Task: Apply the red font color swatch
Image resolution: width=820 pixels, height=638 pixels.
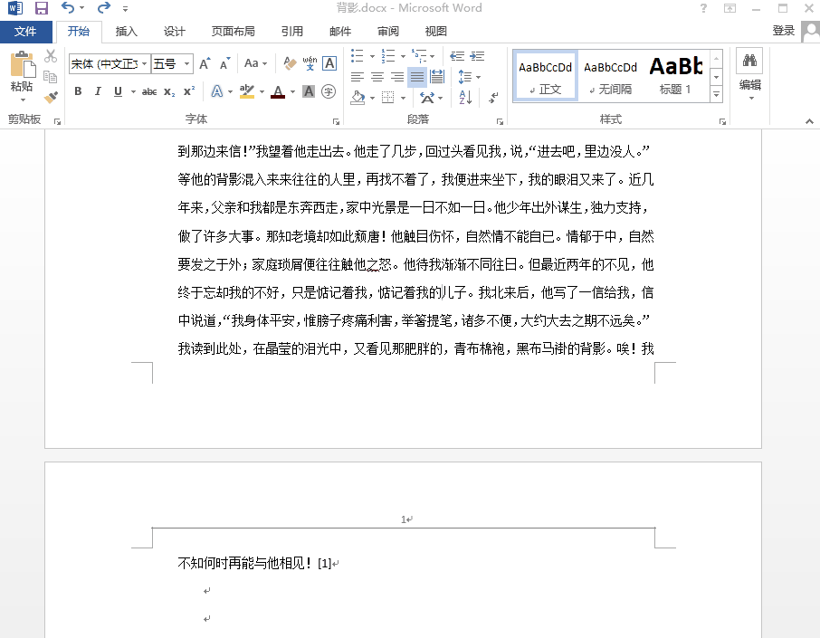Action: [277, 91]
